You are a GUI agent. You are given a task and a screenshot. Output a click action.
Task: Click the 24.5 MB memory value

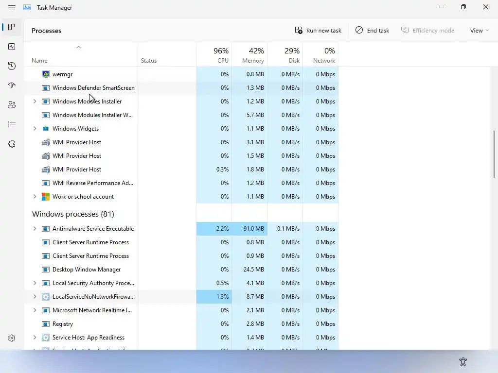click(253, 270)
